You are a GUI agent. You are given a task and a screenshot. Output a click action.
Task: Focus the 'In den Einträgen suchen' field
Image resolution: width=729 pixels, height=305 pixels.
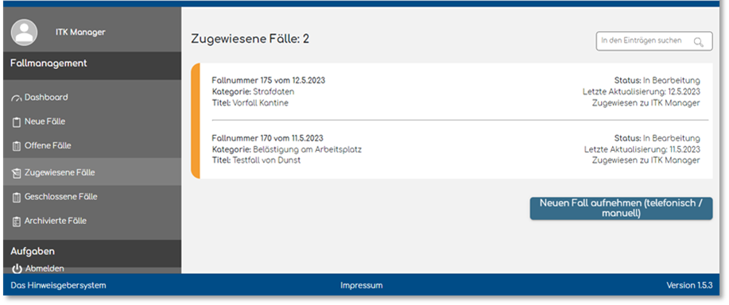(x=654, y=41)
